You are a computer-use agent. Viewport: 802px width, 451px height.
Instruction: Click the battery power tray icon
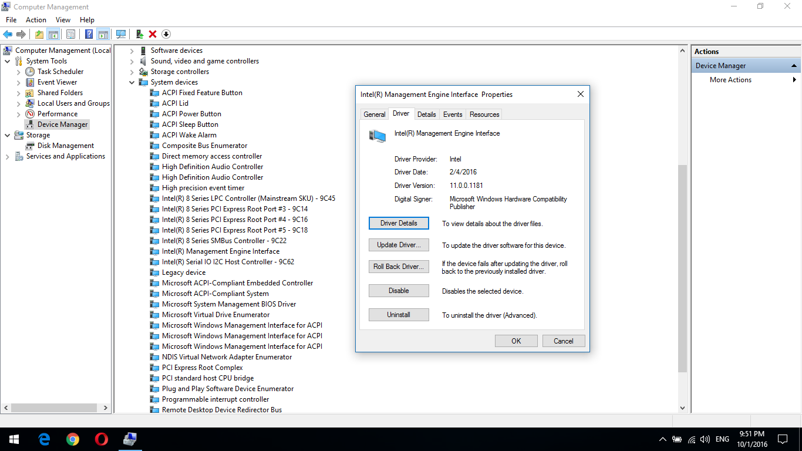(x=677, y=439)
